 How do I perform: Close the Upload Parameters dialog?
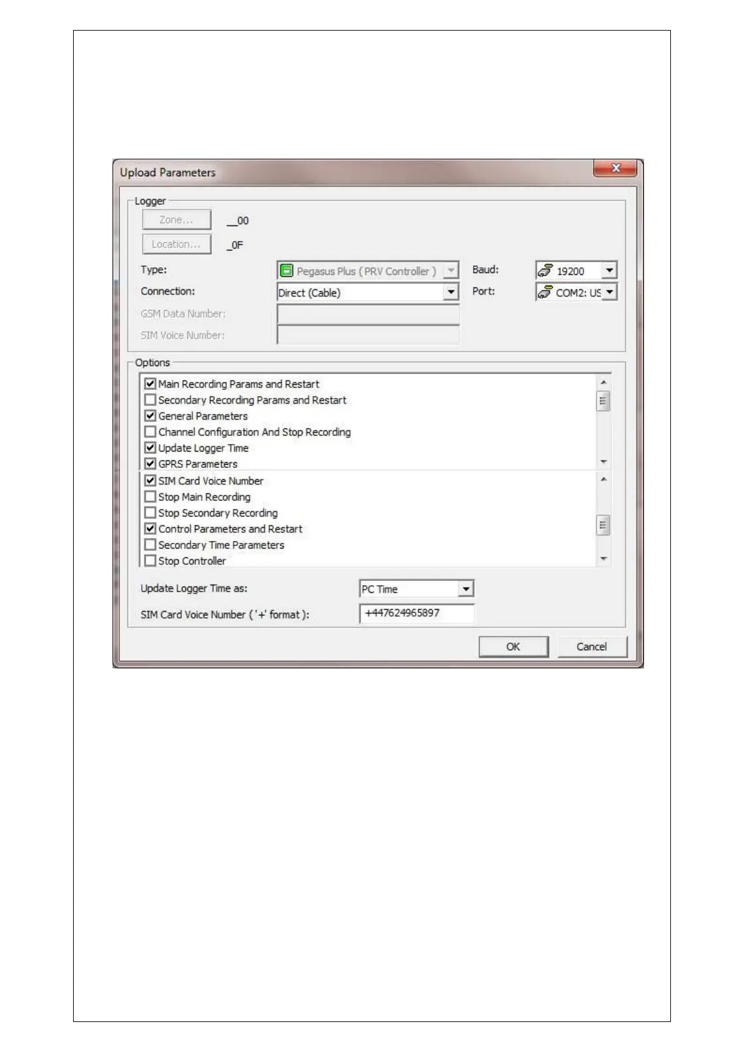615,168
